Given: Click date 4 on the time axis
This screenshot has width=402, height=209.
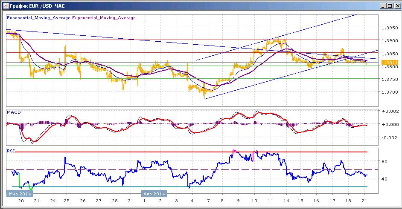Looking at the screenshot, I should coord(192,201).
